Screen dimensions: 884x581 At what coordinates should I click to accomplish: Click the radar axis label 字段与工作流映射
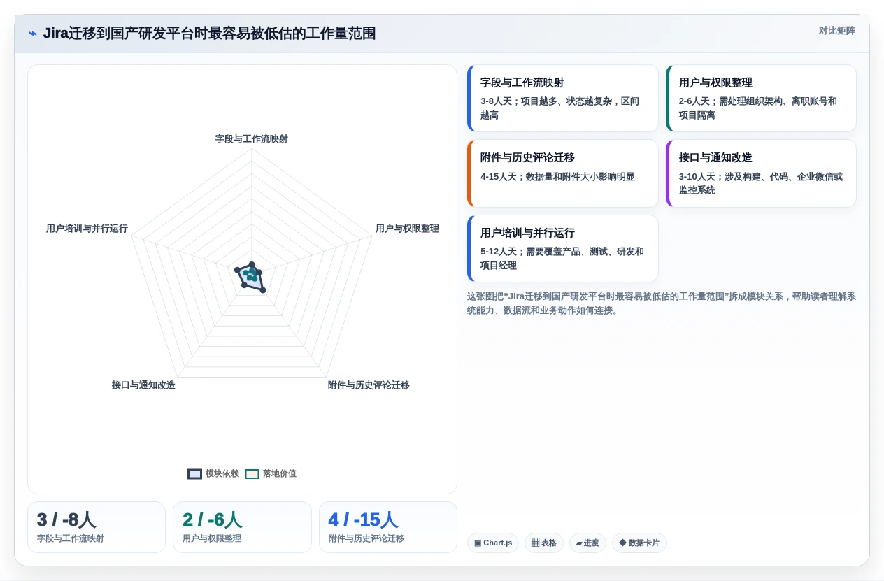tap(252, 138)
